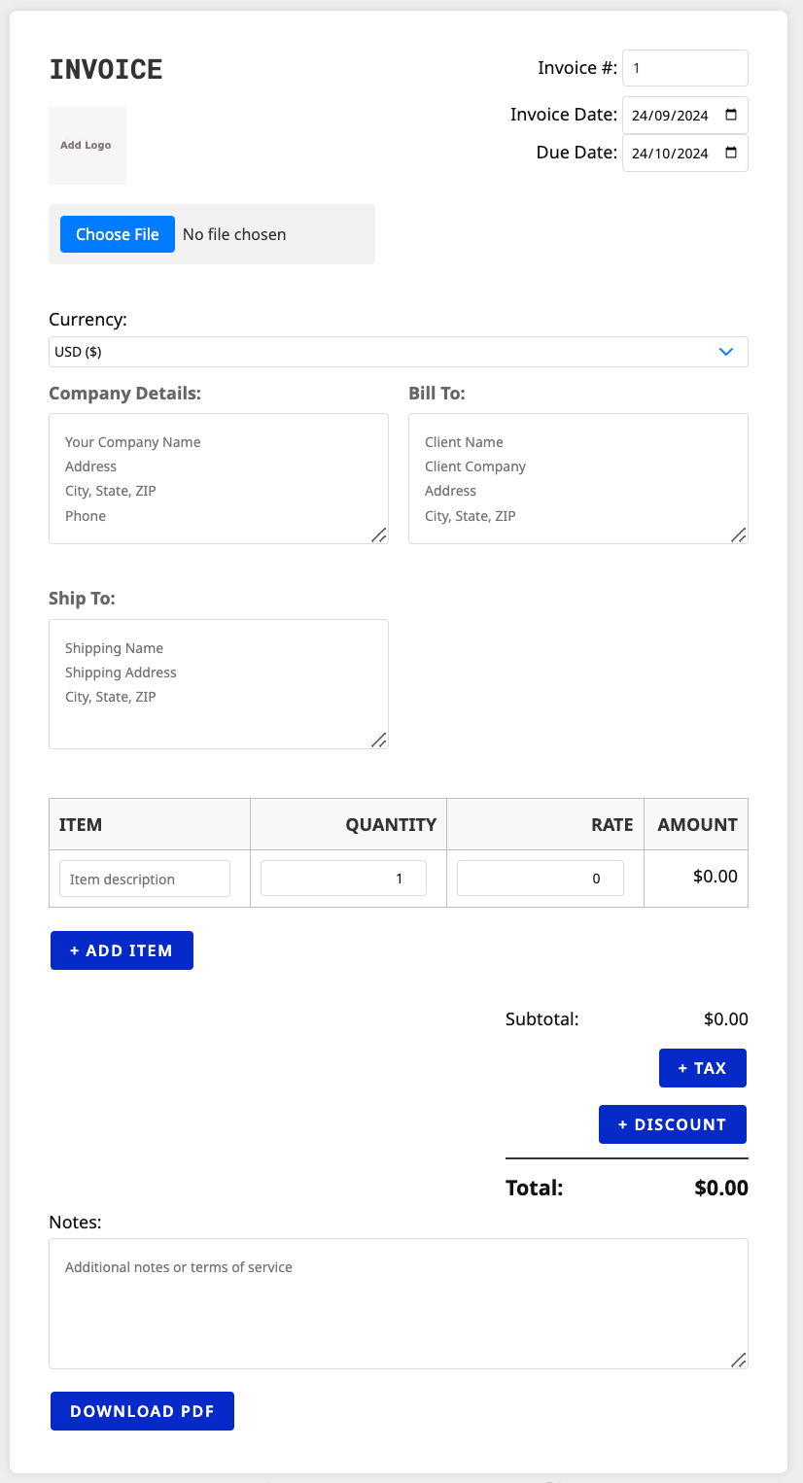Select the Quantity input box
Image resolution: width=803 pixels, height=1483 pixels.
pyautogui.click(x=343, y=879)
